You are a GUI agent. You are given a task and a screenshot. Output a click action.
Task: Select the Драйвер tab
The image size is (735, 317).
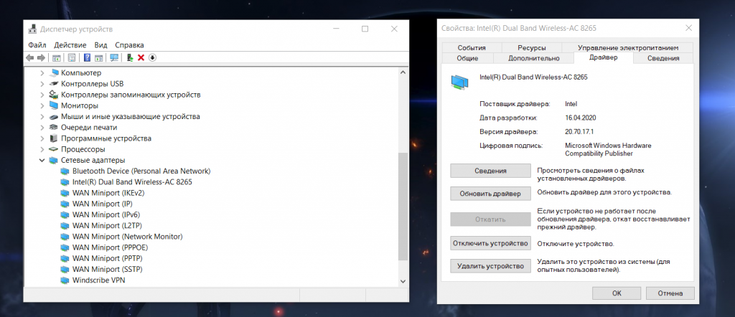pos(603,57)
